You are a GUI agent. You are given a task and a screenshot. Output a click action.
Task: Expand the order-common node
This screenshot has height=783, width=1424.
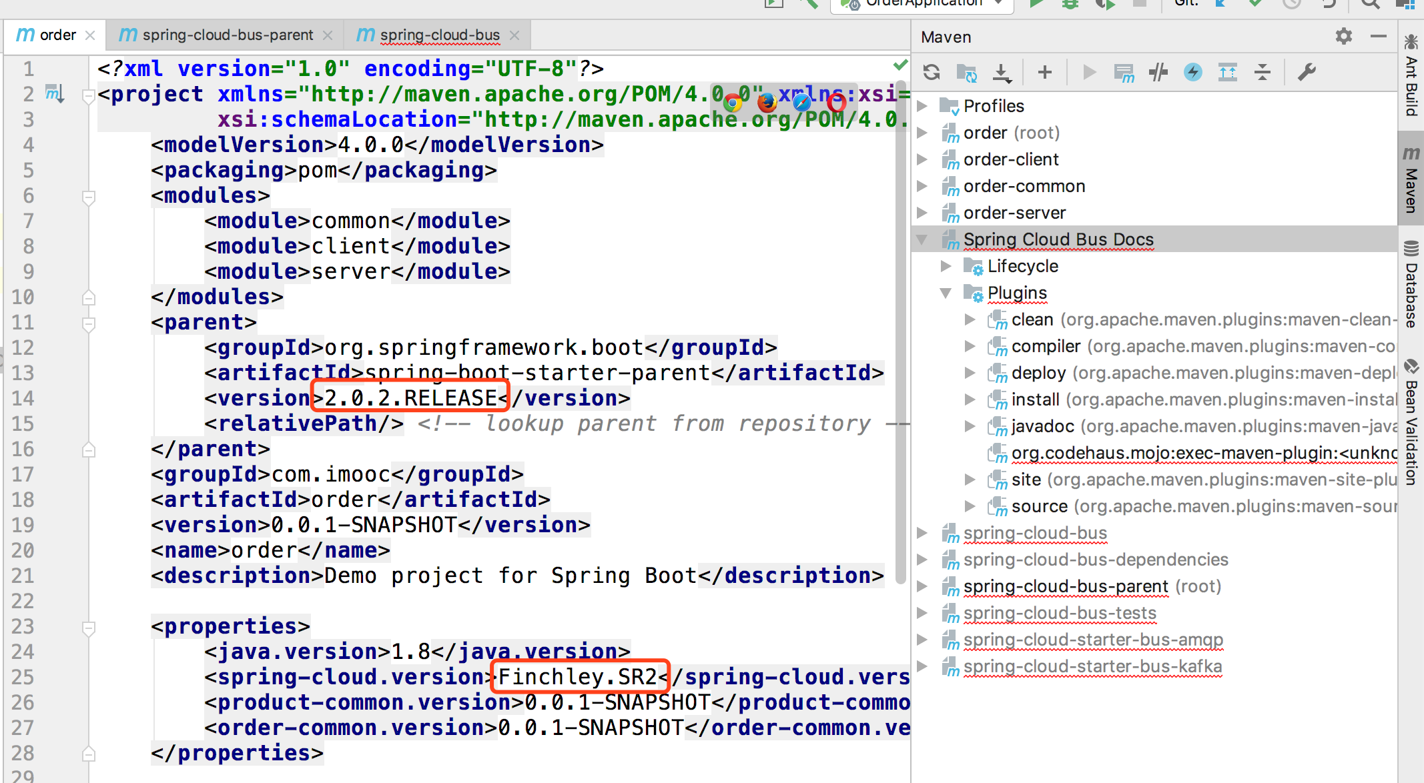point(922,185)
